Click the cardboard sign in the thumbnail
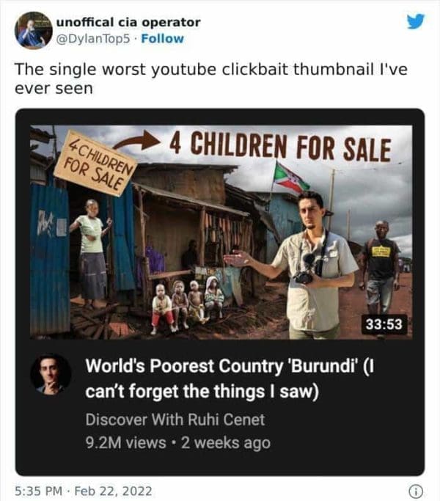 coord(96,164)
